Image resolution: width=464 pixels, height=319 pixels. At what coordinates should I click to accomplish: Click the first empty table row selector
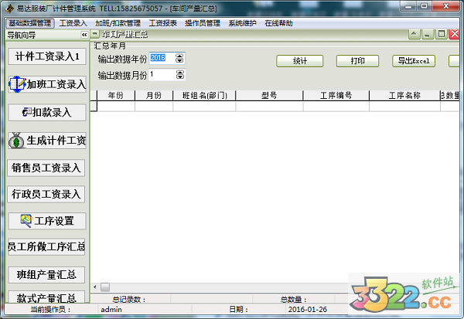[x=94, y=106]
